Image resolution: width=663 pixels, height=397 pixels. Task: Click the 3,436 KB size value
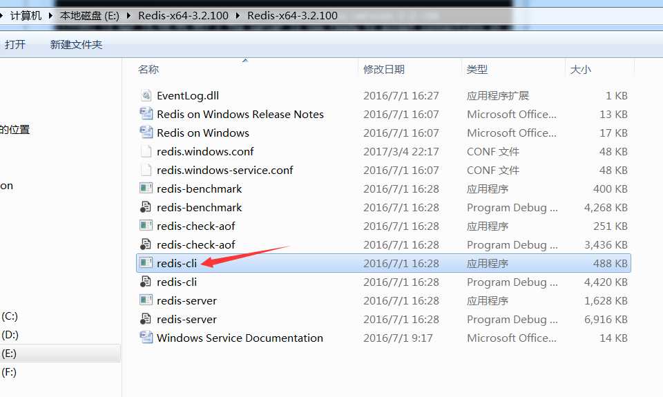[606, 245]
